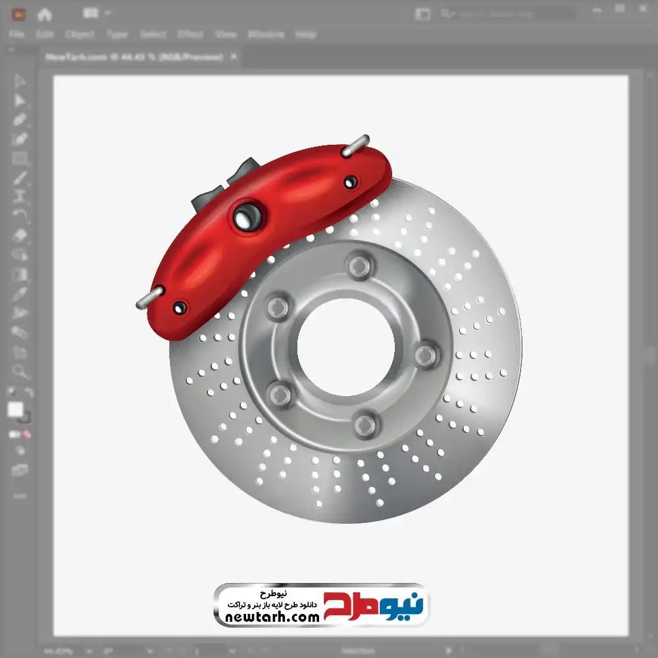Image resolution: width=658 pixels, height=658 pixels.
Task: Select the Selection tool arrow
Action: [20, 82]
